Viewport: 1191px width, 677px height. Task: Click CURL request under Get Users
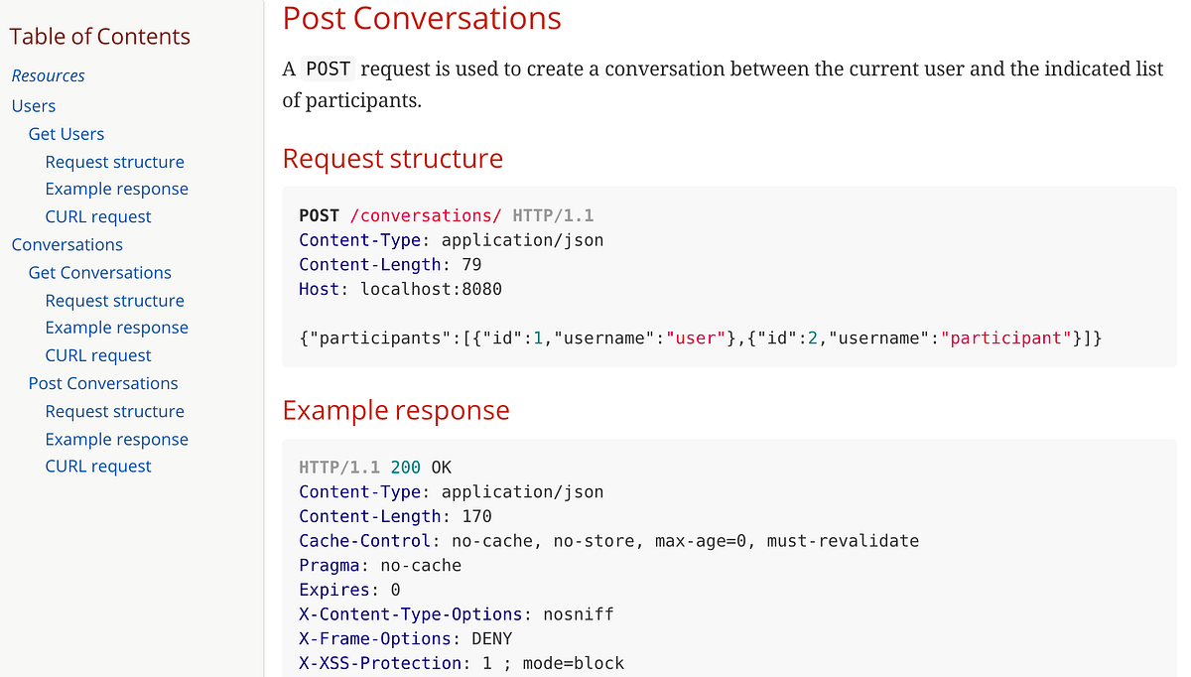pyautogui.click(x=97, y=215)
